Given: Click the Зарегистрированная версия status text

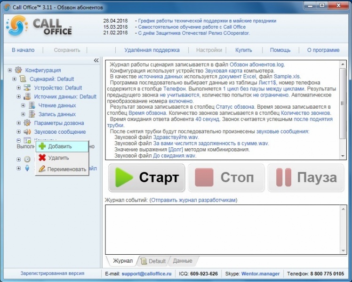Looking at the screenshot, I should pos(52,273).
